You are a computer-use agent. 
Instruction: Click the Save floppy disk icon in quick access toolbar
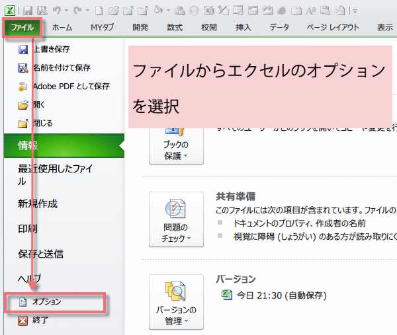pyautogui.click(x=28, y=11)
